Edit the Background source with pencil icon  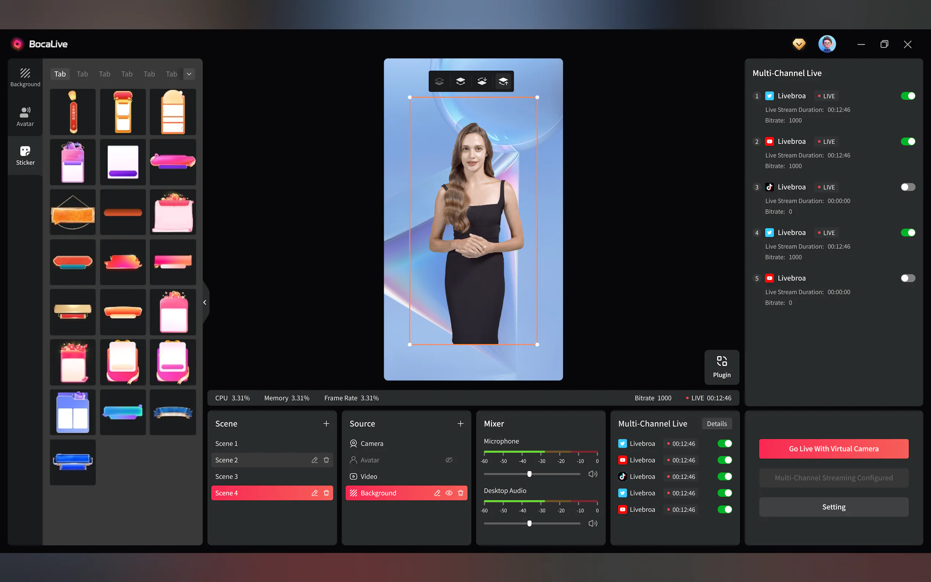click(x=437, y=493)
